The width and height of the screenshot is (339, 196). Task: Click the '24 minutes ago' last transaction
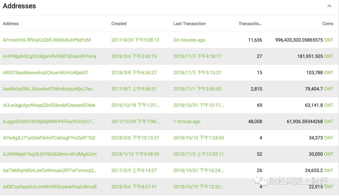point(189,40)
